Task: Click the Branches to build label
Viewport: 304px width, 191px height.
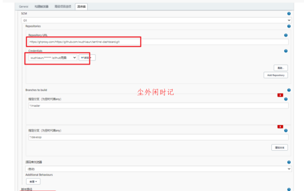Action: 36,90
